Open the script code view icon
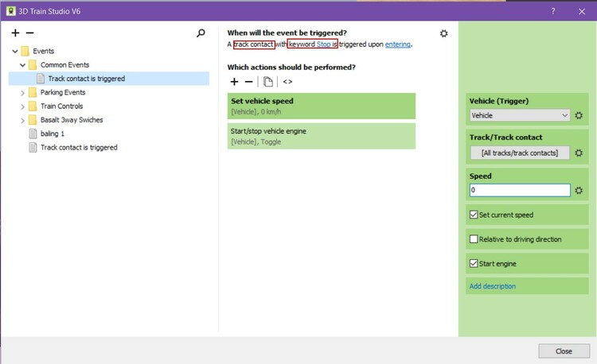 coord(287,82)
